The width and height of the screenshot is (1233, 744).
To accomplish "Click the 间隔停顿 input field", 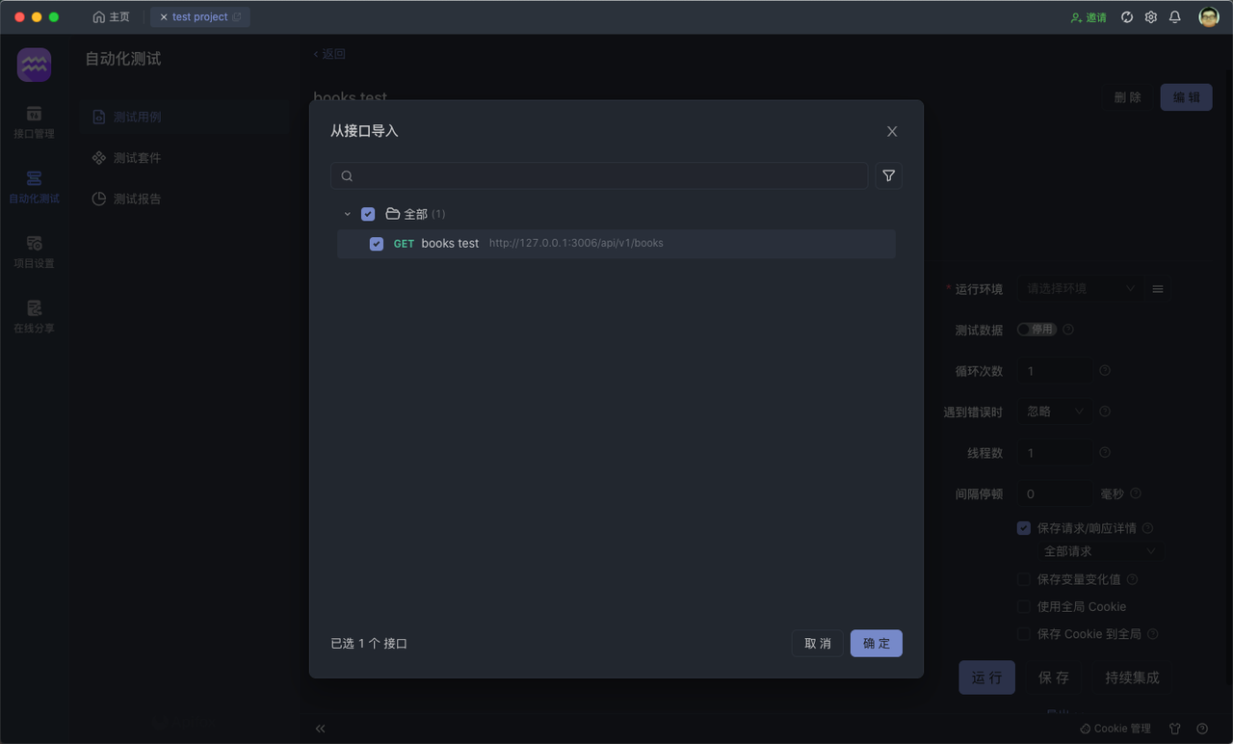I will pyautogui.click(x=1055, y=493).
